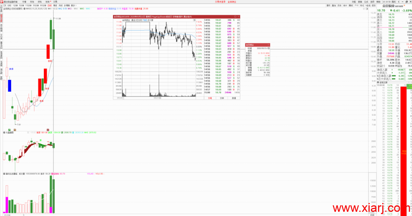Click the red 金田铜业 link in title bar

point(232,2)
